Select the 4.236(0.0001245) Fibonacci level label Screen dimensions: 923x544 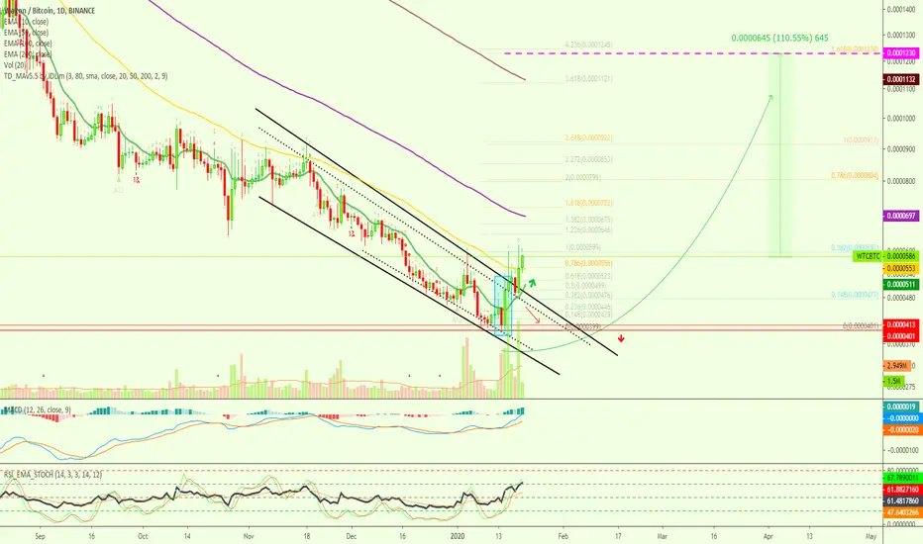pyautogui.click(x=588, y=45)
